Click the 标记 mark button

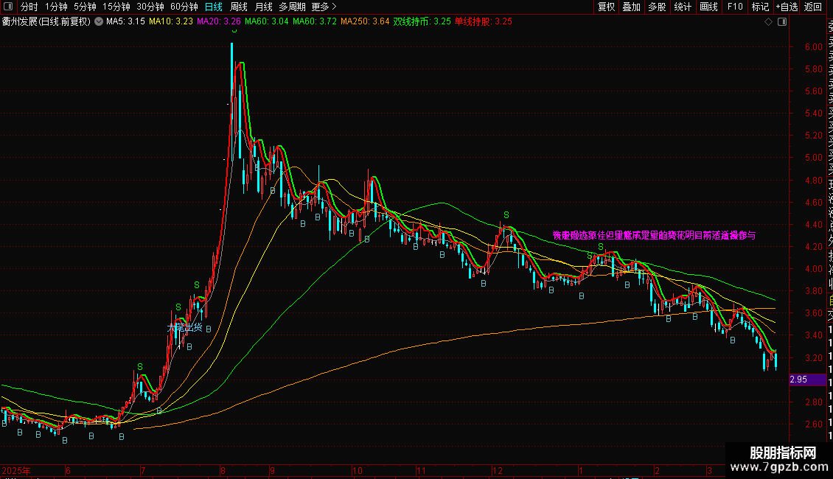[760, 7]
